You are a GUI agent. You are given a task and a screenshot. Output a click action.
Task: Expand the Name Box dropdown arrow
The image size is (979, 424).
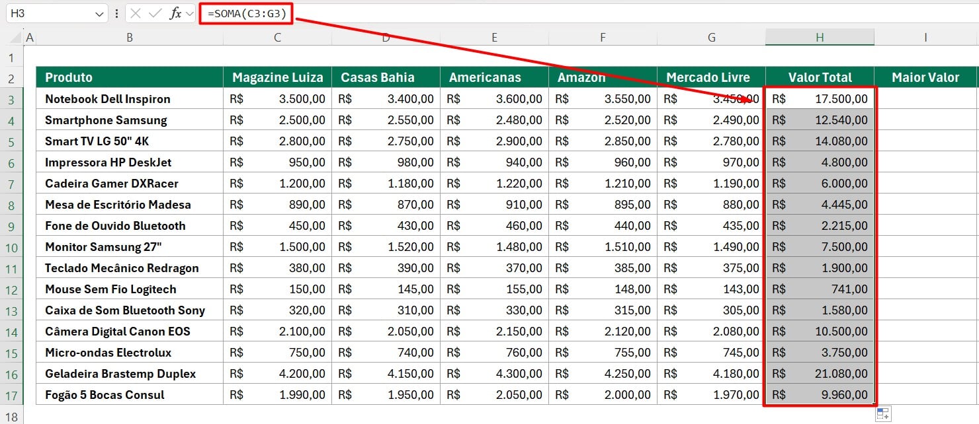(x=99, y=13)
